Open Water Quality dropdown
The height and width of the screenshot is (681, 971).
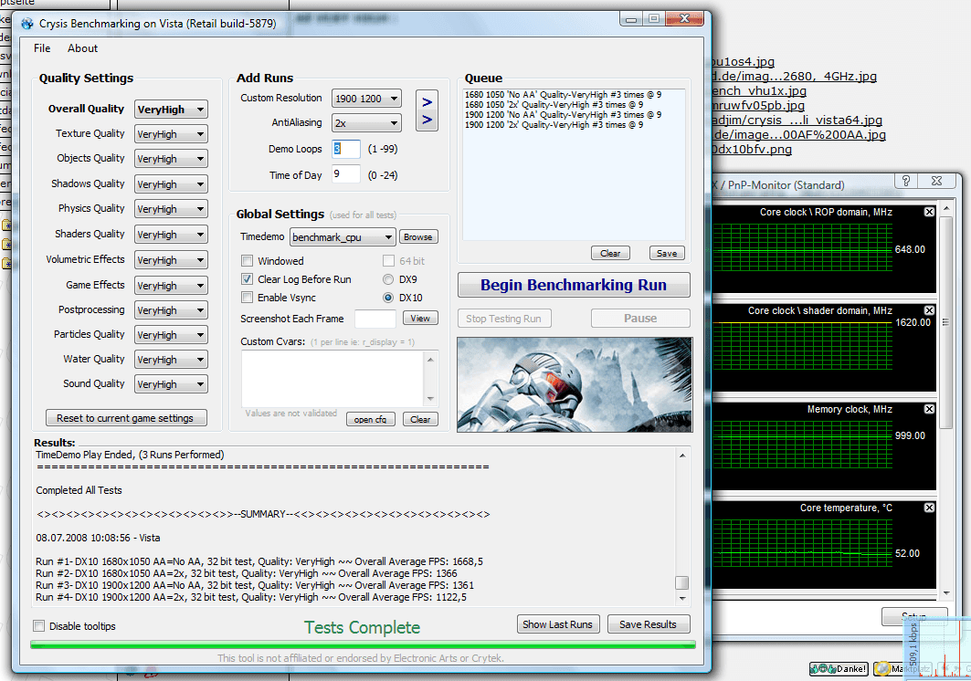pyautogui.click(x=171, y=360)
